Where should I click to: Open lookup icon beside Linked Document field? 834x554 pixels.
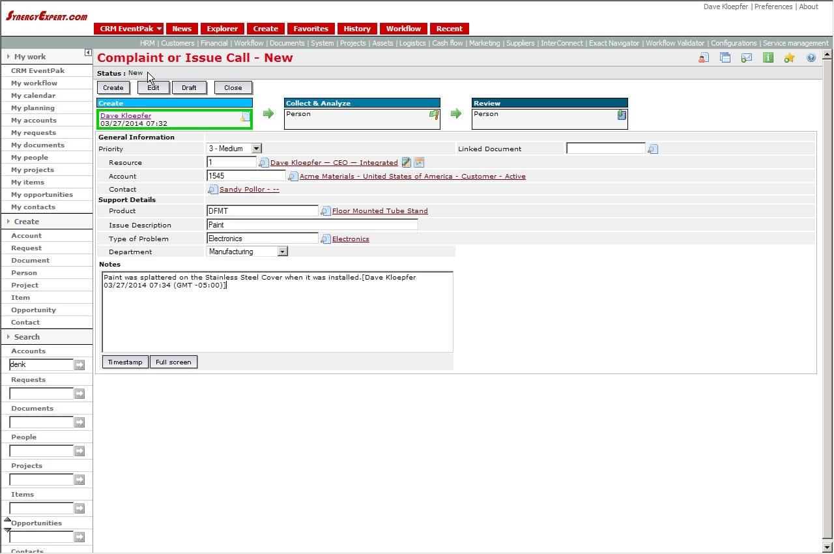[653, 149]
